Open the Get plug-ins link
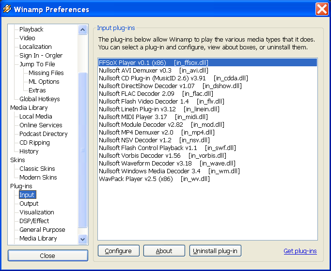This screenshot has width=331, height=271. click(x=300, y=251)
